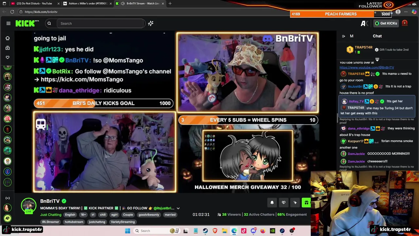The height and width of the screenshot is (236, 419).
Task: Click the egirl tag
Action: coord(114,215)
